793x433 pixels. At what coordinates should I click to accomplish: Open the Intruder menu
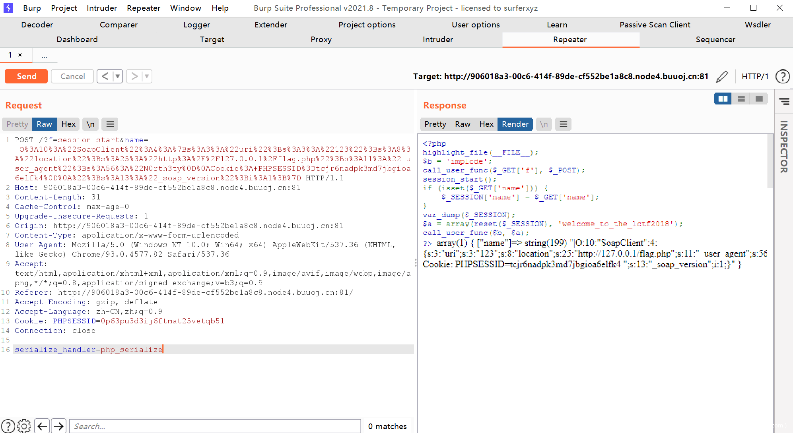click(102, 8)
